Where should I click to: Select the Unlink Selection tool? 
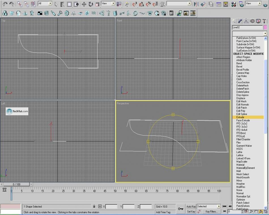(x=26, y=4)
